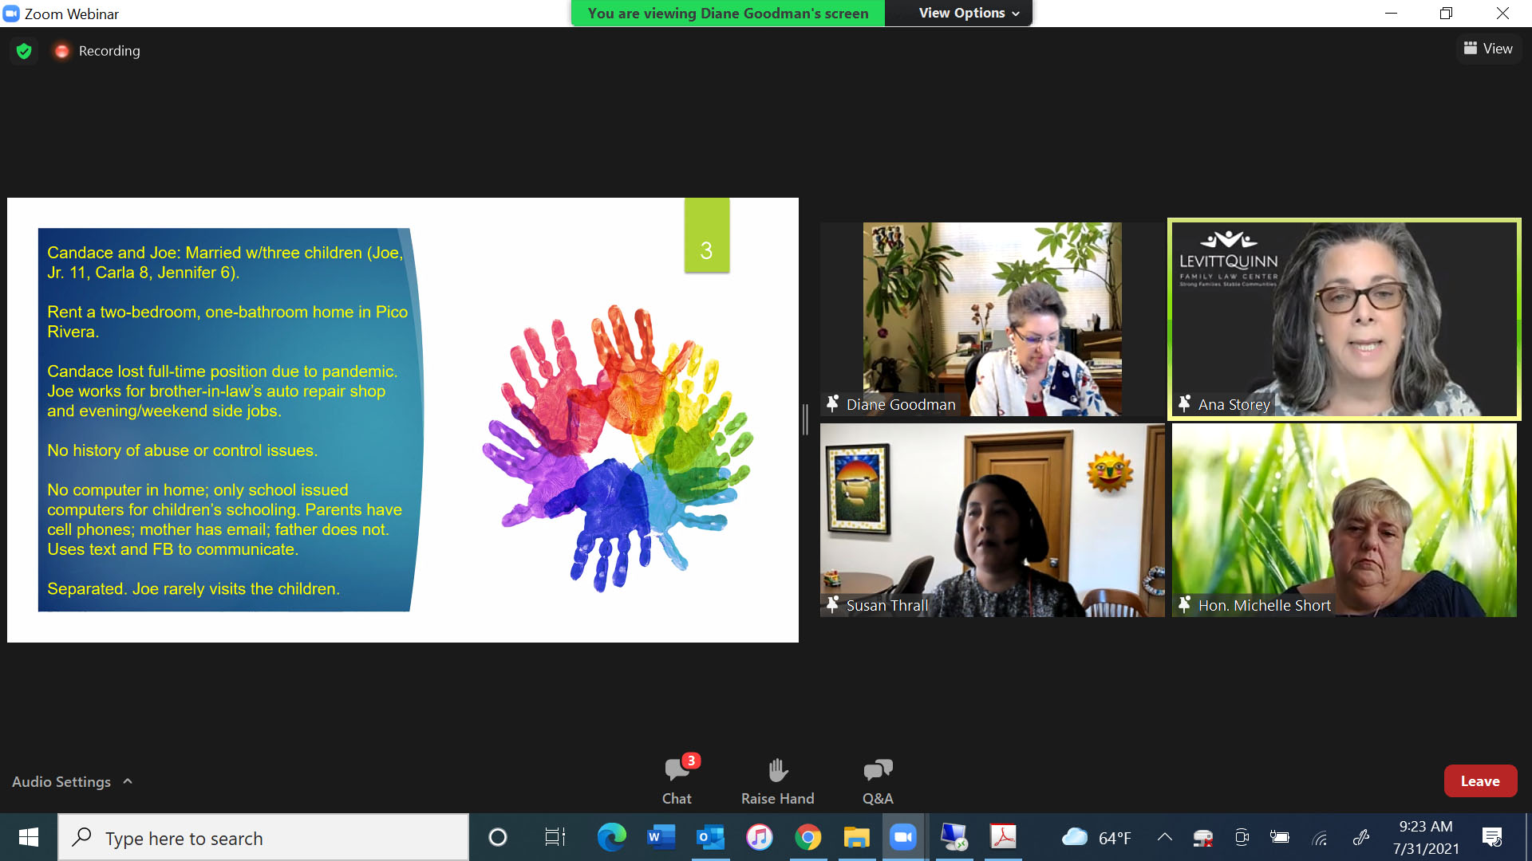Click the Zoom icon in the taskbar
Viewport: 1532px width, 861px height.
903,837
